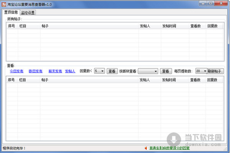Viewport: 230px width, 153px height.
Task: Minimize the 淘宝论坛重要消息查看器 window
Action: tap(203, 3)
